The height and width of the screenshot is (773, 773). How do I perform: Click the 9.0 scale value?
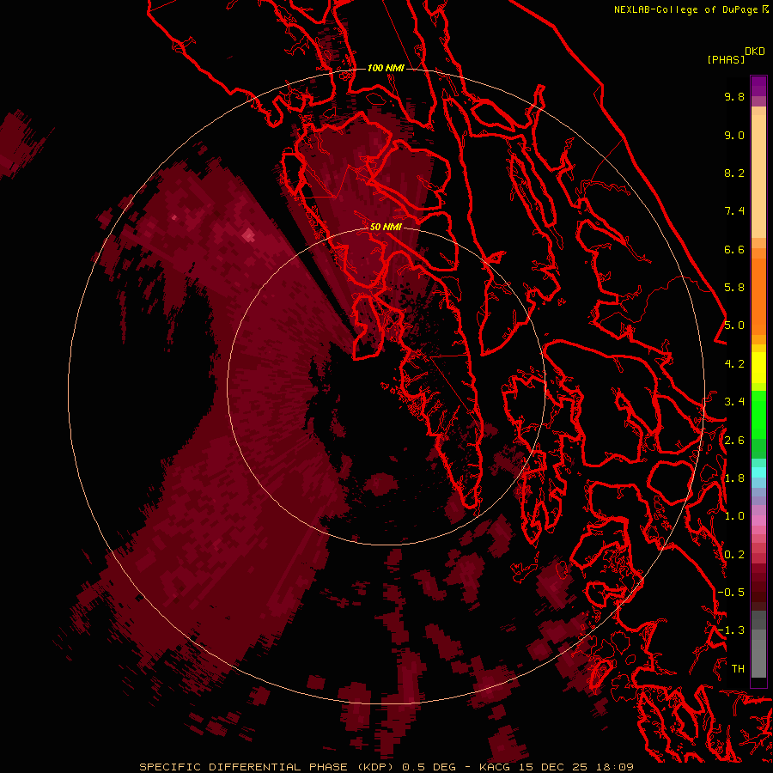coord(734,135)
